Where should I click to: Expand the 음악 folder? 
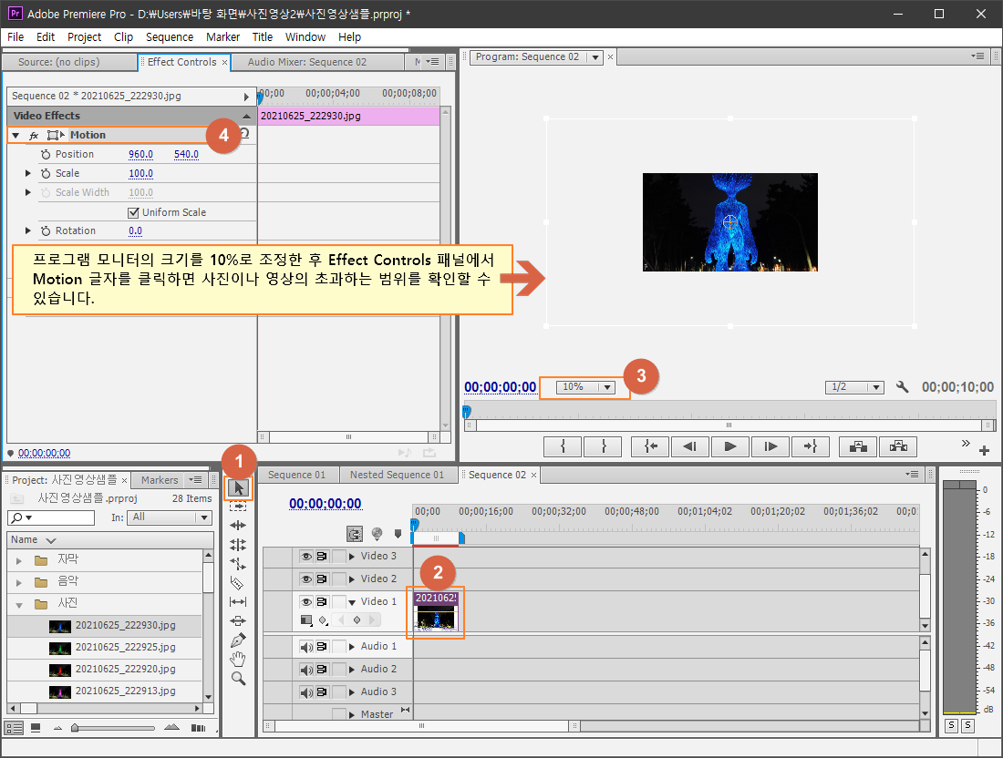18,582
